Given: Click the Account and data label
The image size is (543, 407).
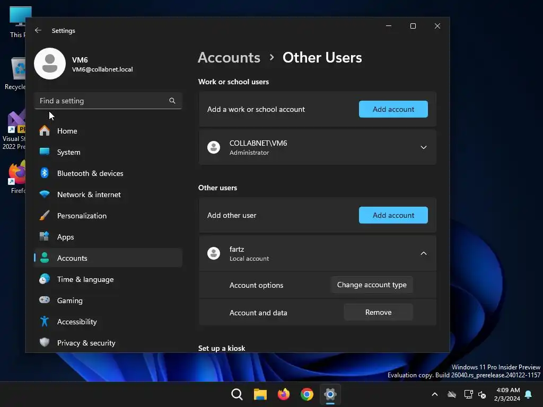Looking at the screenshot, I should point(258,313).
